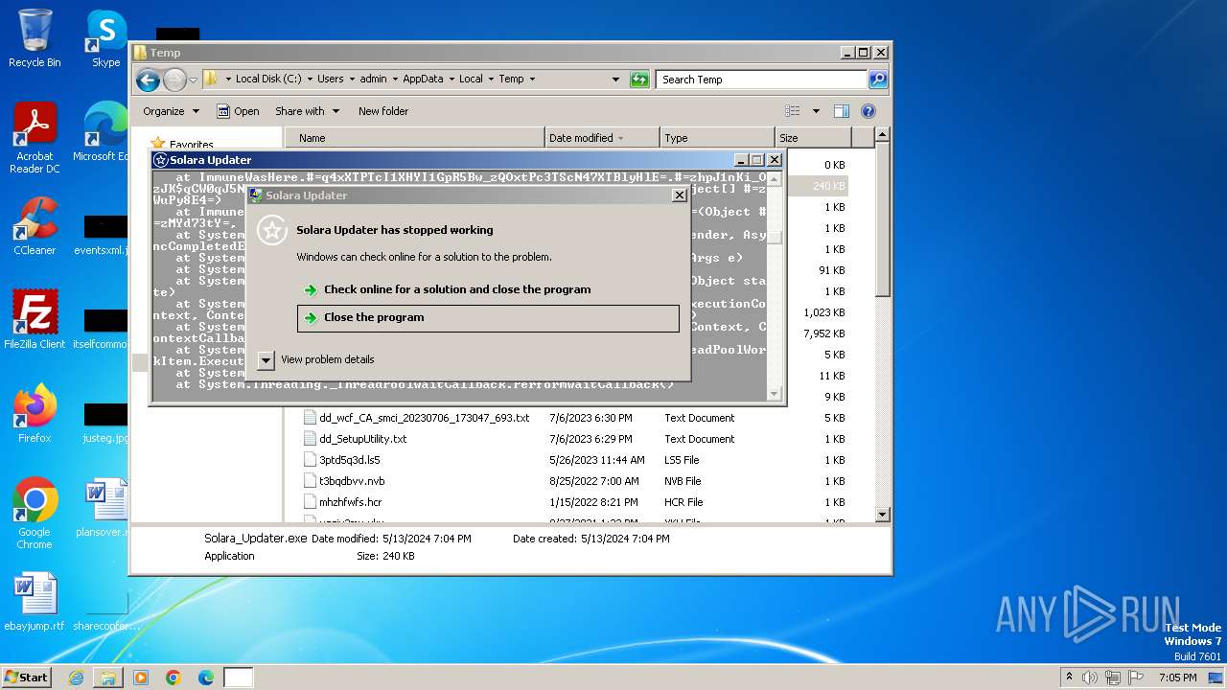Sort by Type column header
Screen dimensions: 1227x690
(717, 138)
